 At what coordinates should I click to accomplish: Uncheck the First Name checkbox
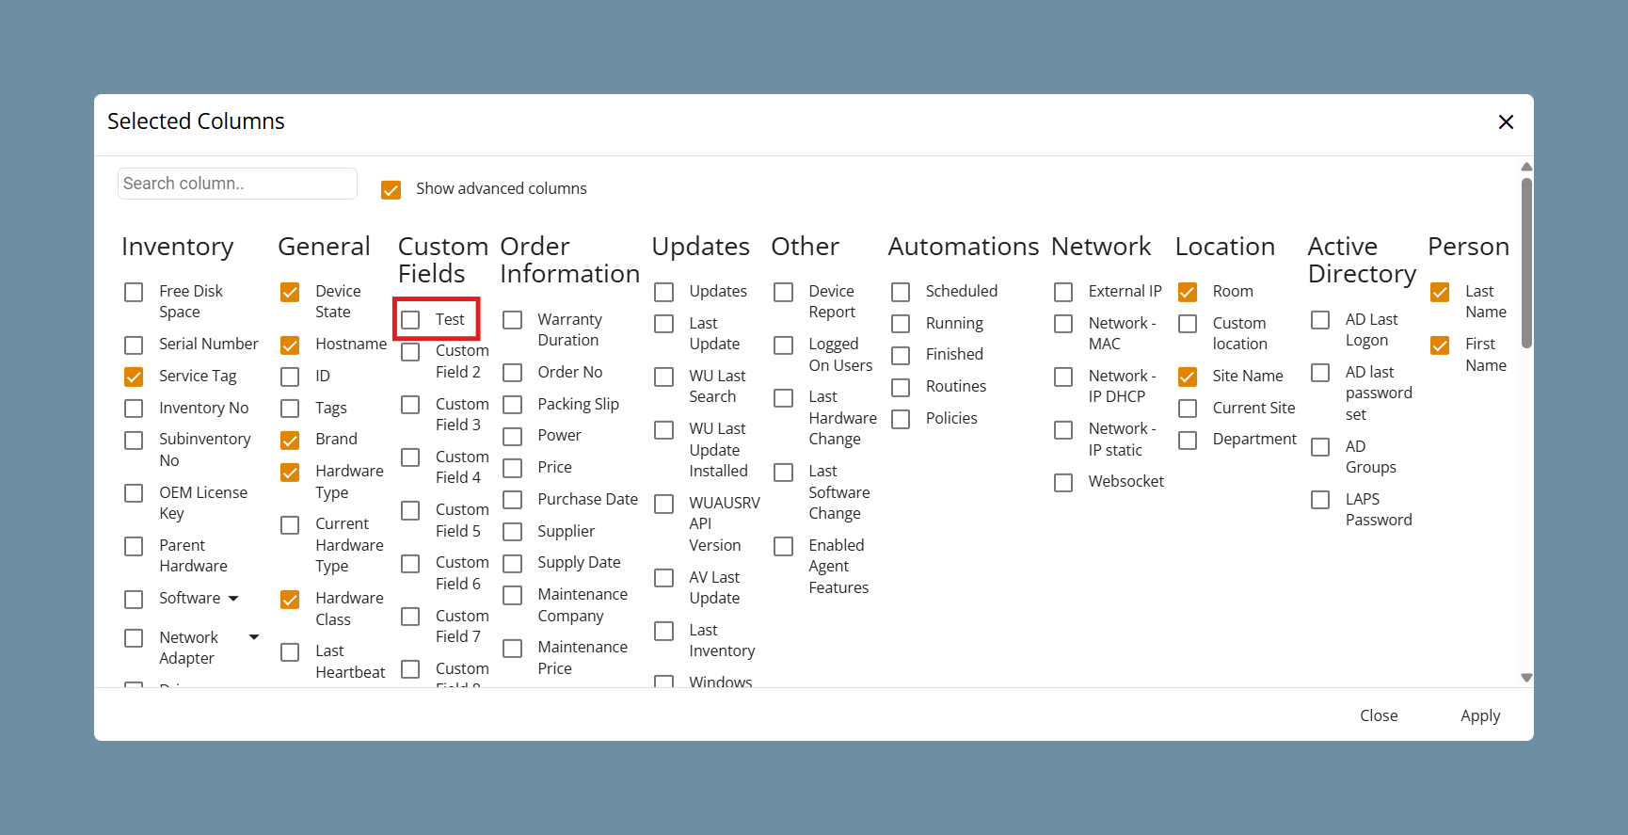click(x=1440, y=345)
